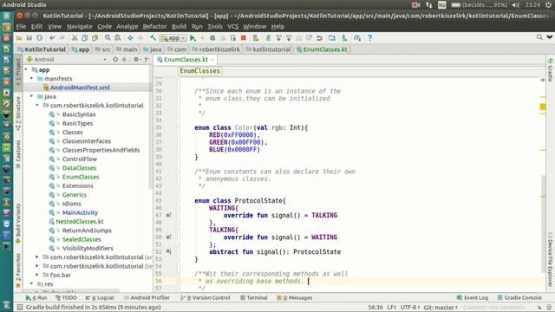The width and height of the screenshot is (555, 312).
Task: Click the search magnifier at top right
Action: pyautogui.click(x=539, y=36)
